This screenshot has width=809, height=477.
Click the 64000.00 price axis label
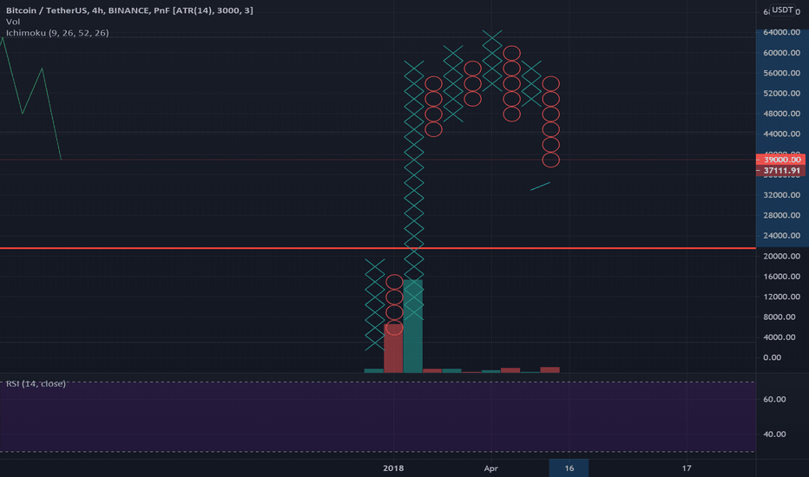[781, 32]
